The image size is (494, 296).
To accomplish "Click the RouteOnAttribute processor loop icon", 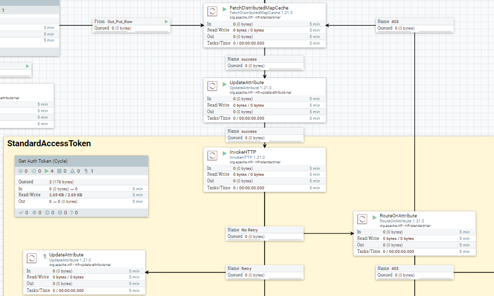I will (361, 219).
